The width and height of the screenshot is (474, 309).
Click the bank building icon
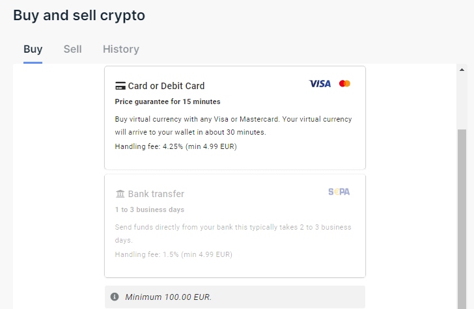pyautogui.click(x=120, y=194)
